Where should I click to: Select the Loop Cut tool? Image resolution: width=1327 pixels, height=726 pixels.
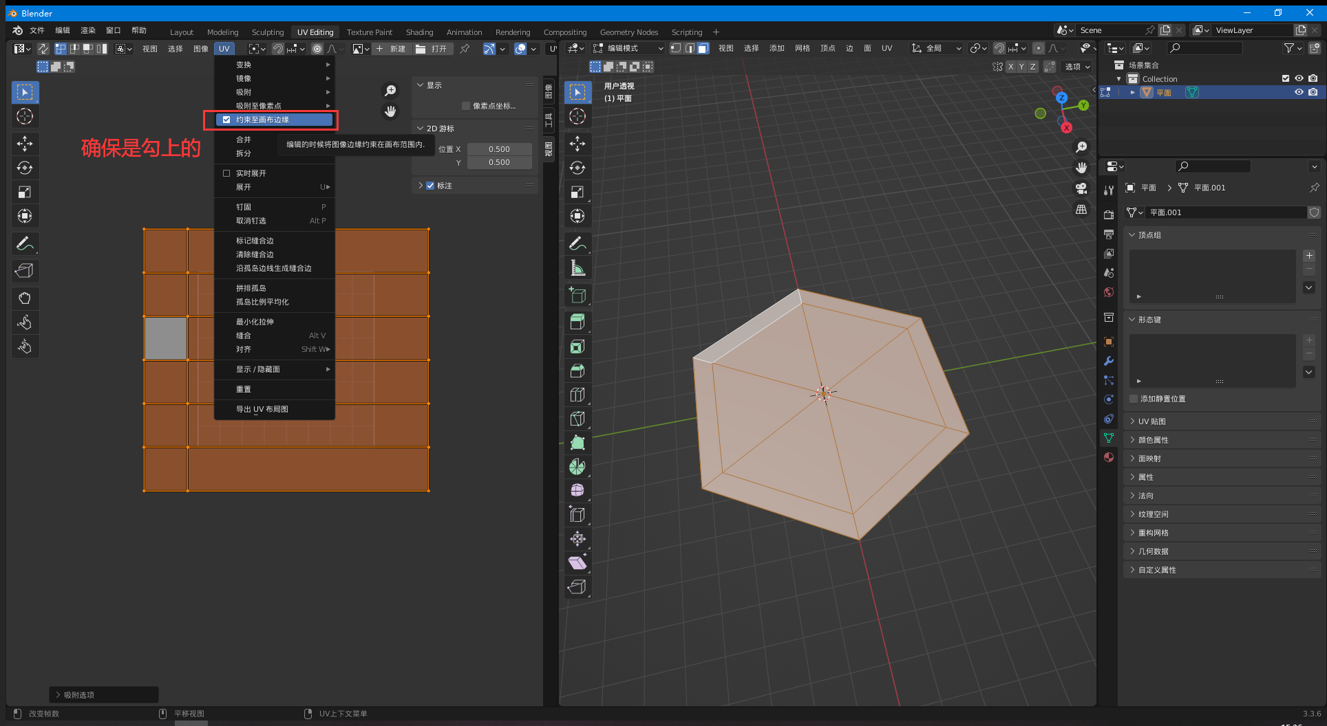[x=577, y=395]
